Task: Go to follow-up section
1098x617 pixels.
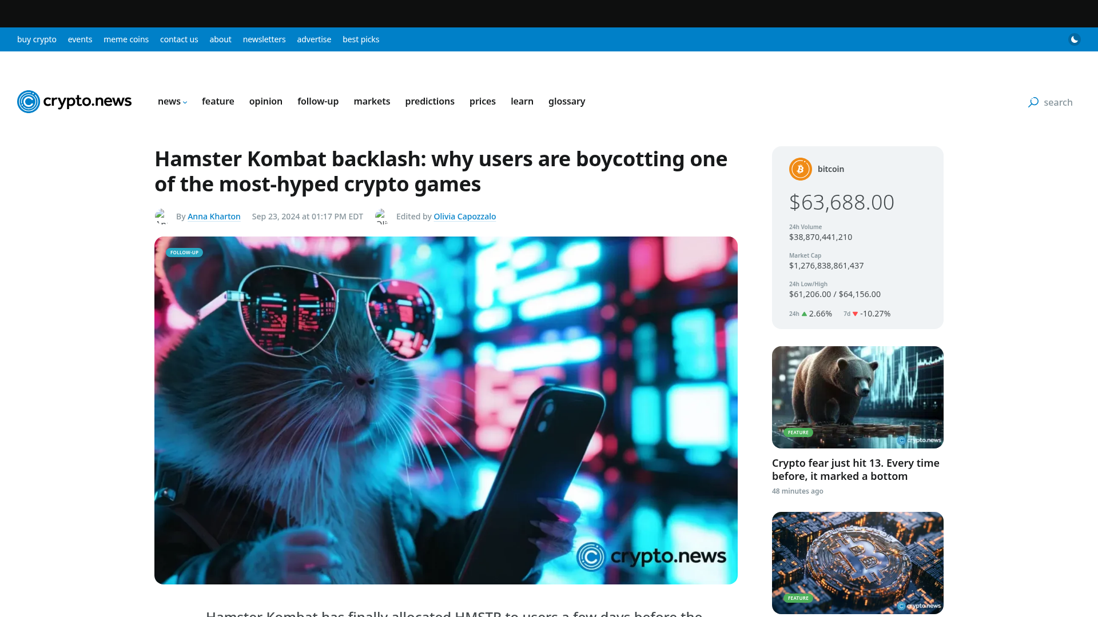Action: pos(318,101)
